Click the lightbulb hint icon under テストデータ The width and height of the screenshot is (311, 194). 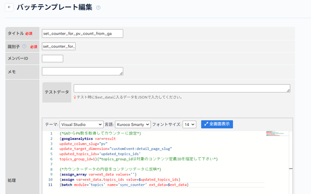(75, 97)
